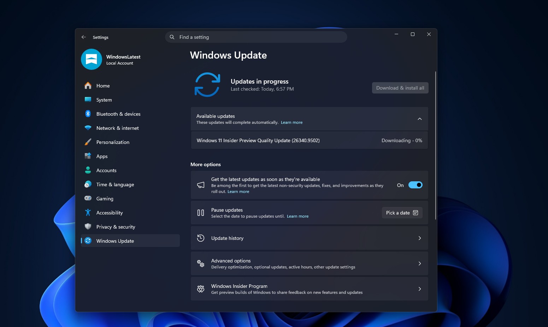
Task: Maximize the Settings window
Action: tap(413, 34)
